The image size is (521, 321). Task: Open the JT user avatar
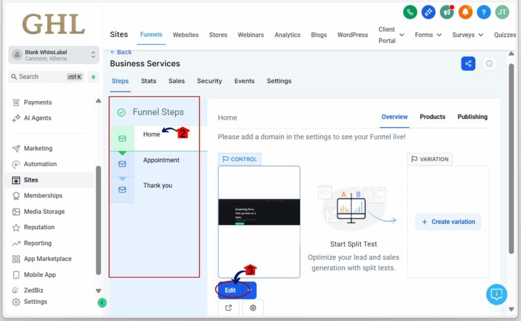[502, 13]
